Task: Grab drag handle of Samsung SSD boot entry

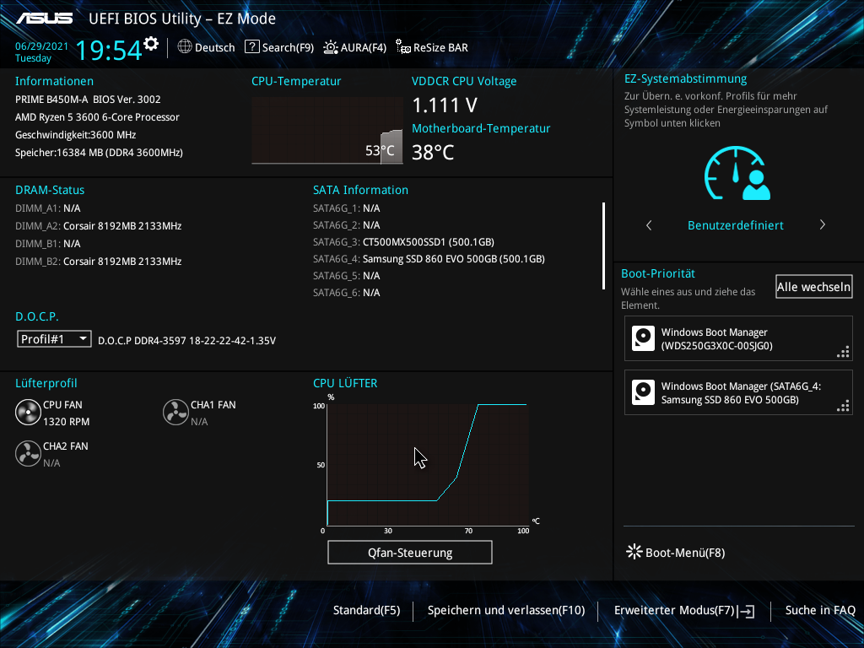Action: 843,406
